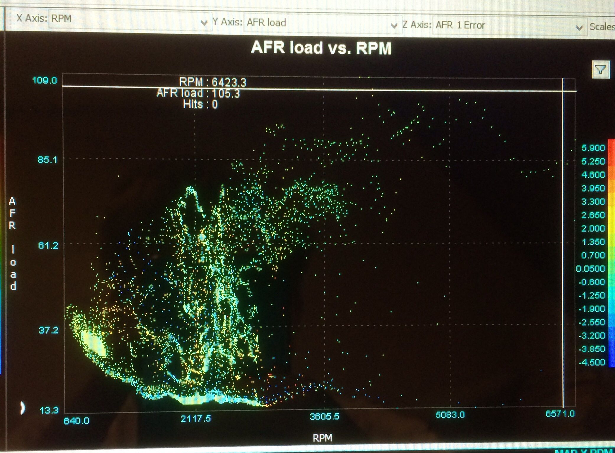615x453 pixels.
Task: Click the 109.0 Y-axis label
Action: (45, 80)
